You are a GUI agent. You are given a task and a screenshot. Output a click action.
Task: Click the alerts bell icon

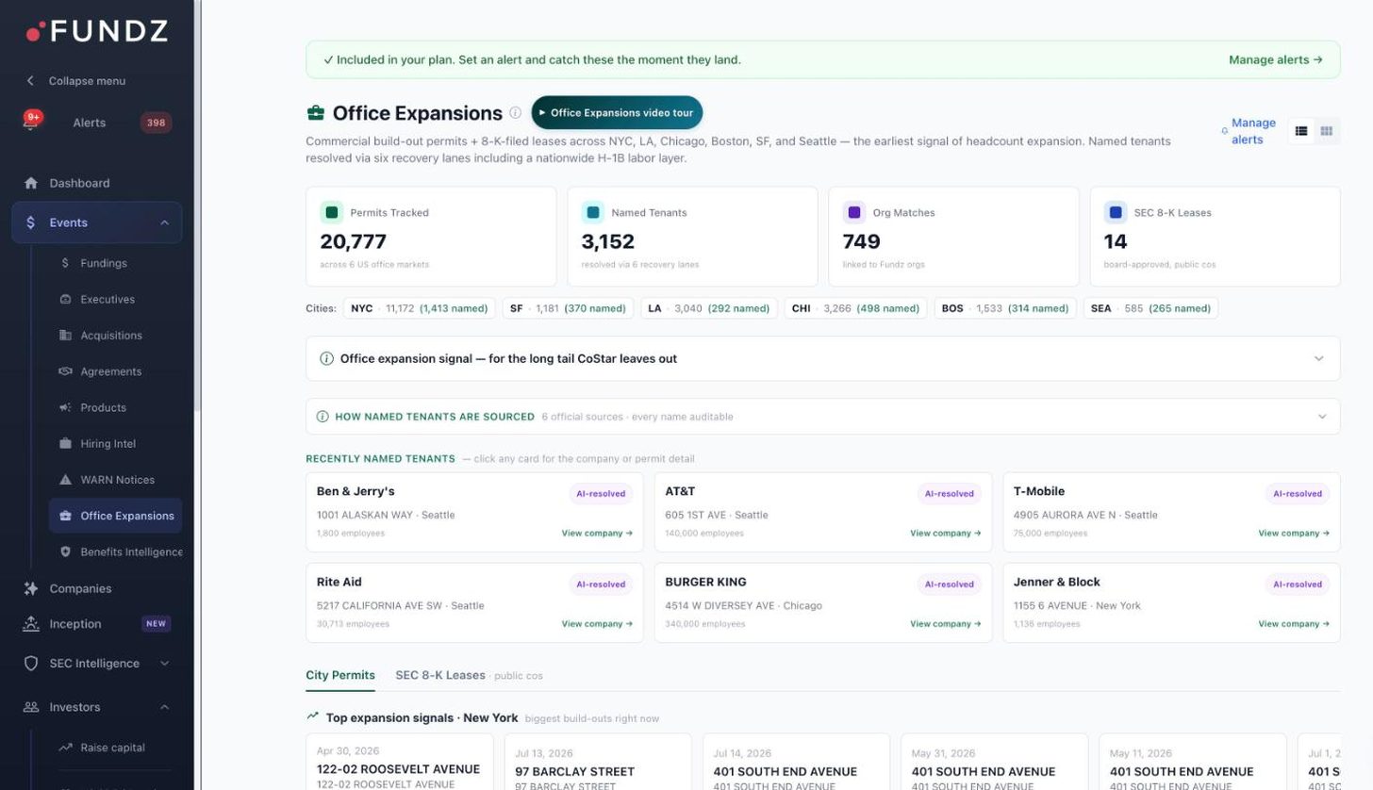point(31,122)
